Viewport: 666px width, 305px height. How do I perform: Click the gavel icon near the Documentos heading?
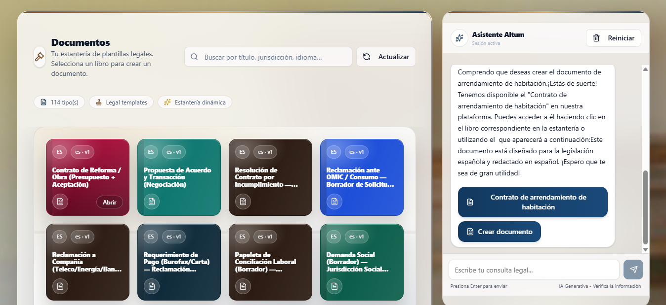39,57
